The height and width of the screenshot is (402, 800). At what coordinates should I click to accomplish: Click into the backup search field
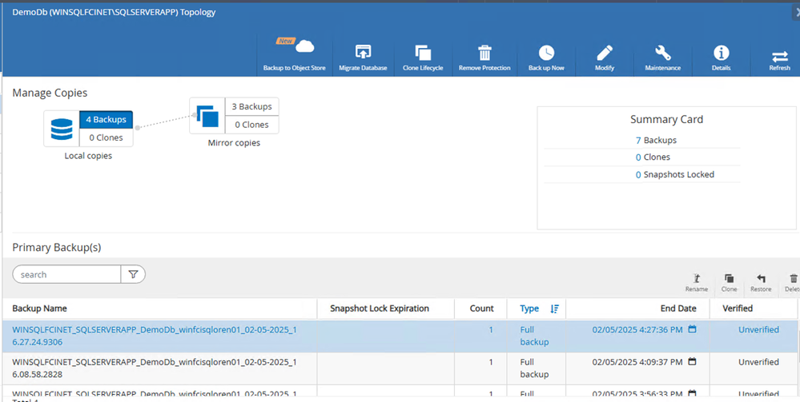(67, 274)
